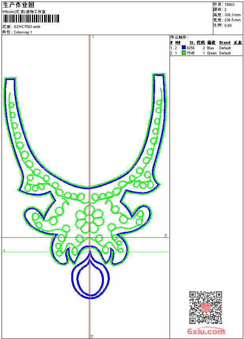Screen dimensions: 244x339
Task: Click the green marker 1 at left edge
Action: click(x=4, y=250)
